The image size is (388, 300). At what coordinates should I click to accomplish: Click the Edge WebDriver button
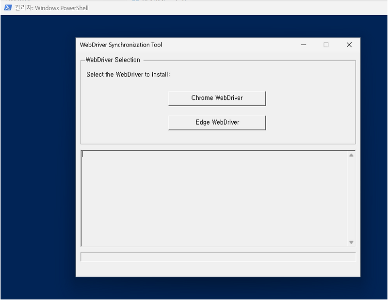pos(216,122)
